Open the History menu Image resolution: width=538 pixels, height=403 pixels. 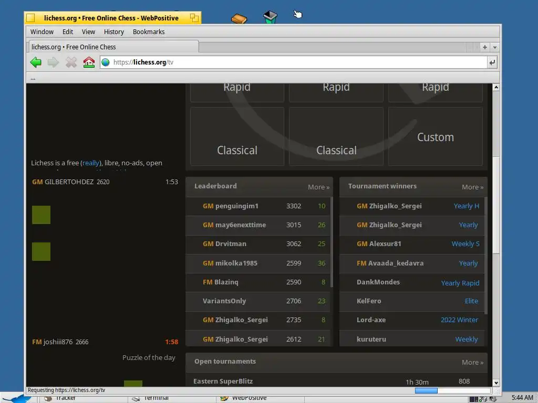click(x=113, y=32)
